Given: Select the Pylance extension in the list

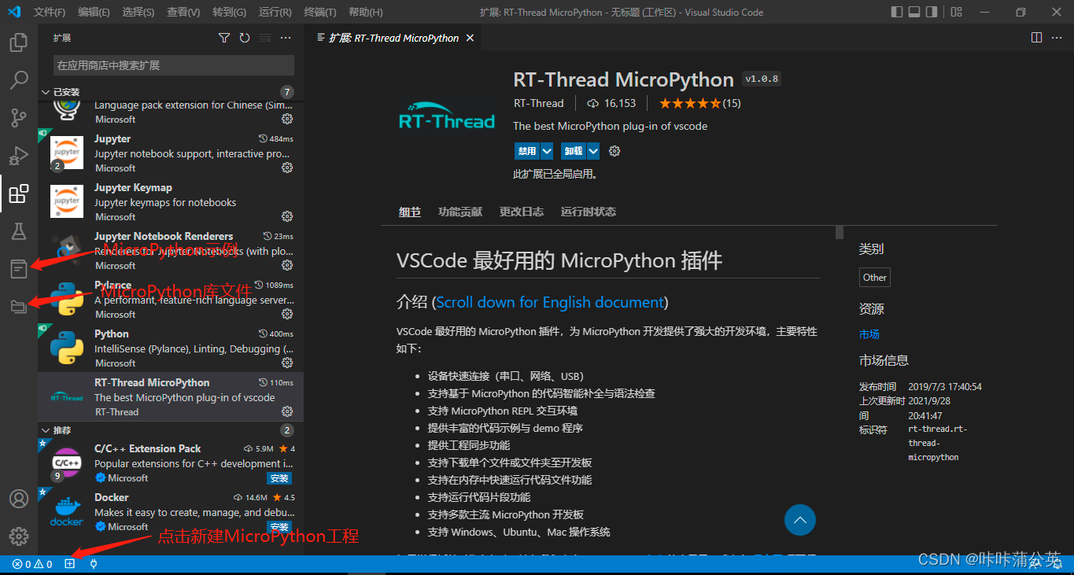Looking at the screenshot, I should pos(171,299).
